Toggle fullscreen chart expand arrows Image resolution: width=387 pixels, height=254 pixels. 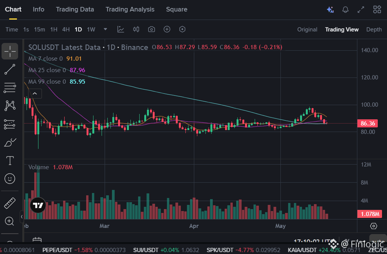[361, 10]
